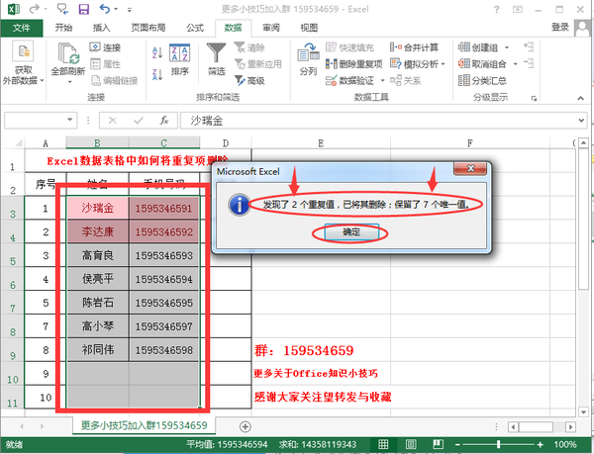Open 数据验证 dropdown arrow

click(x=382, y=80)
